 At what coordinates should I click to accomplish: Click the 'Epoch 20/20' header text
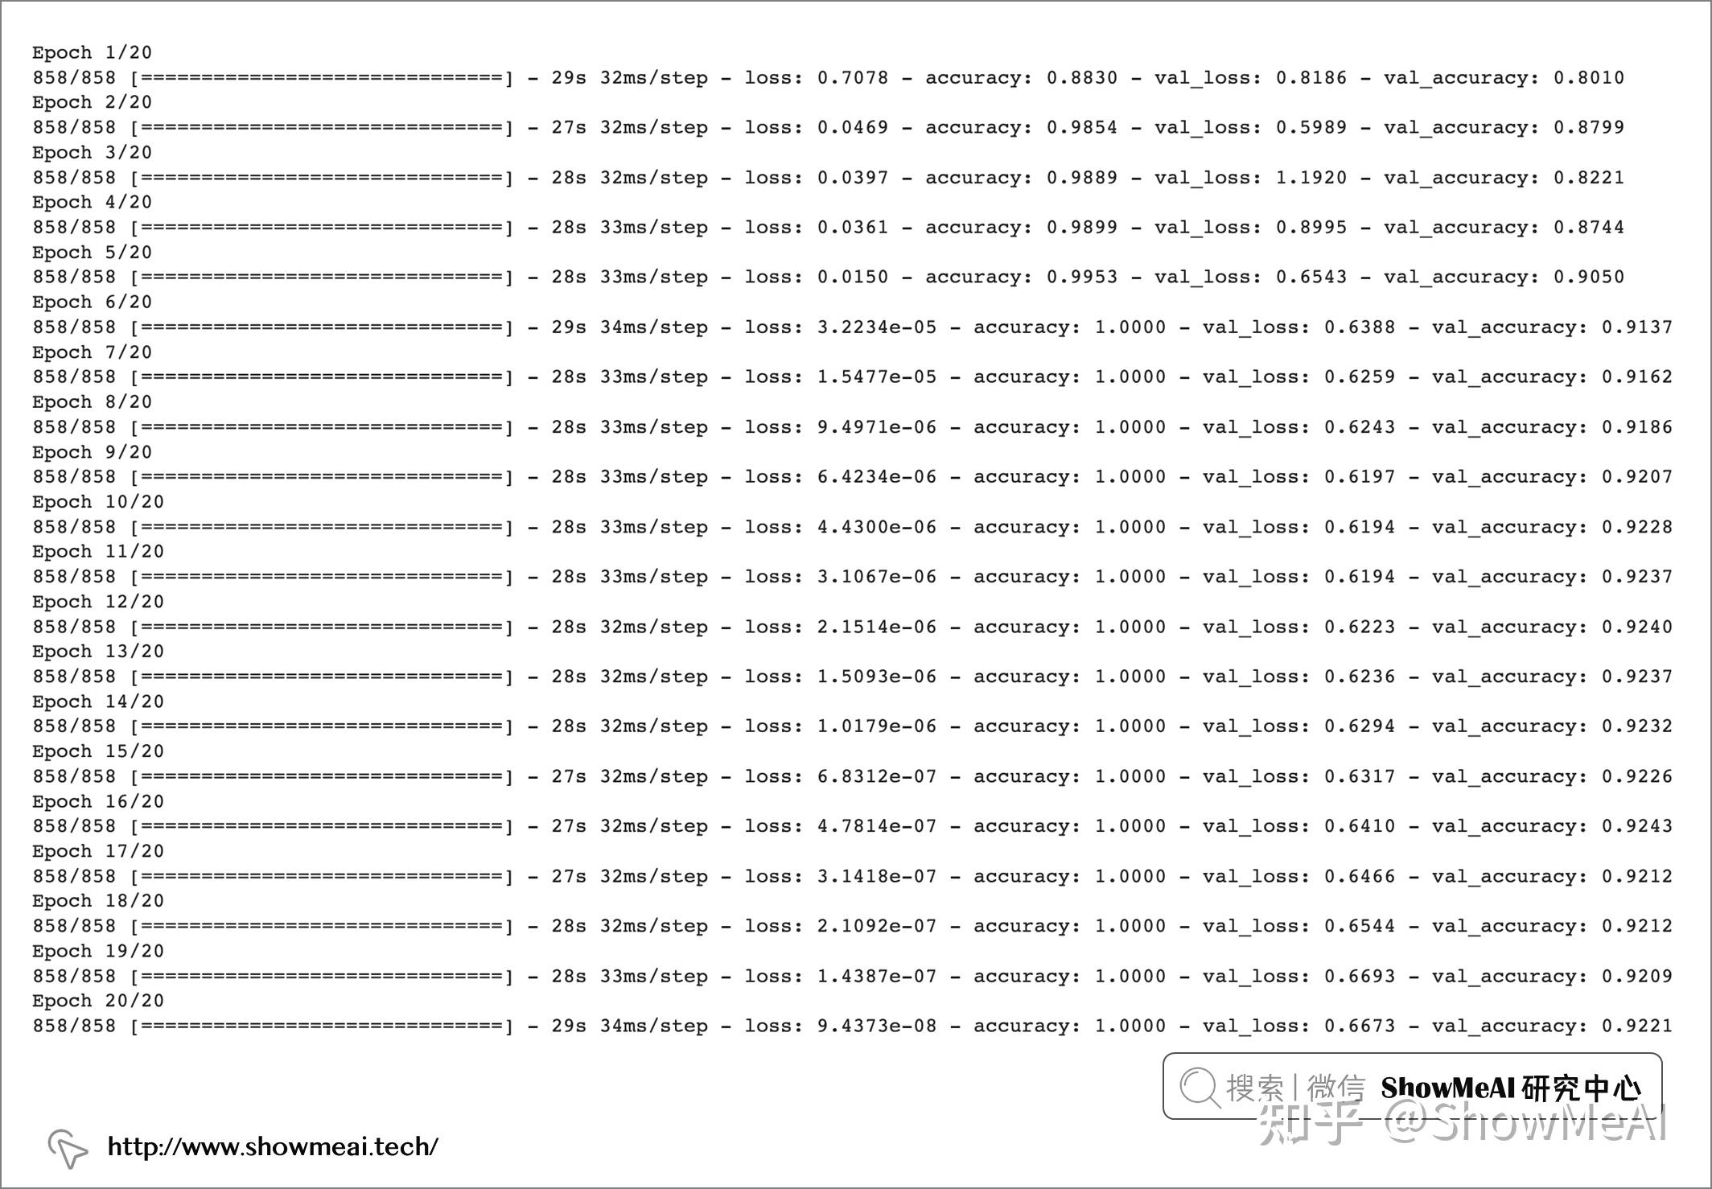[x=97, y=1001]
